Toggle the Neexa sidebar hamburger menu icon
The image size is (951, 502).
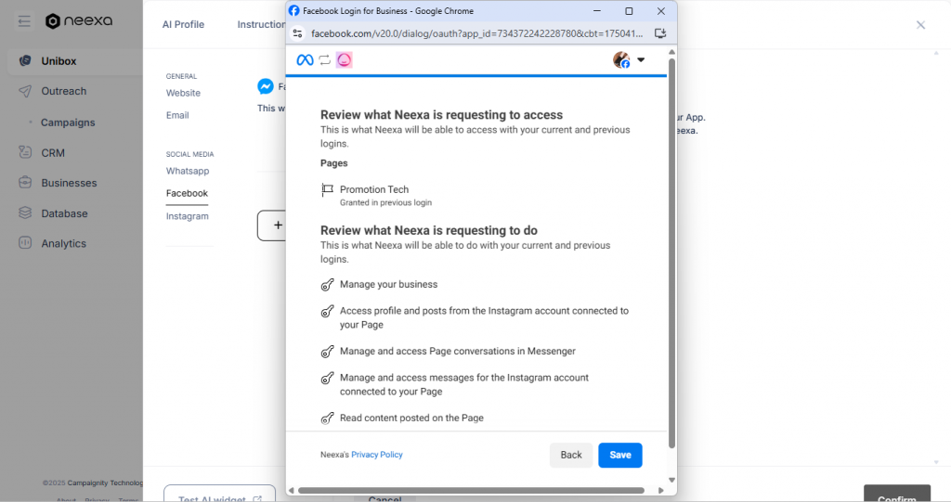click(x=24, y=22)
